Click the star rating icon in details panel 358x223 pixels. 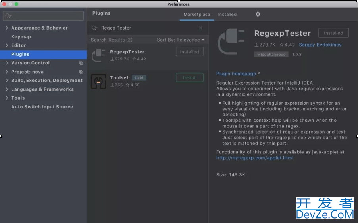tap(281, 45)
